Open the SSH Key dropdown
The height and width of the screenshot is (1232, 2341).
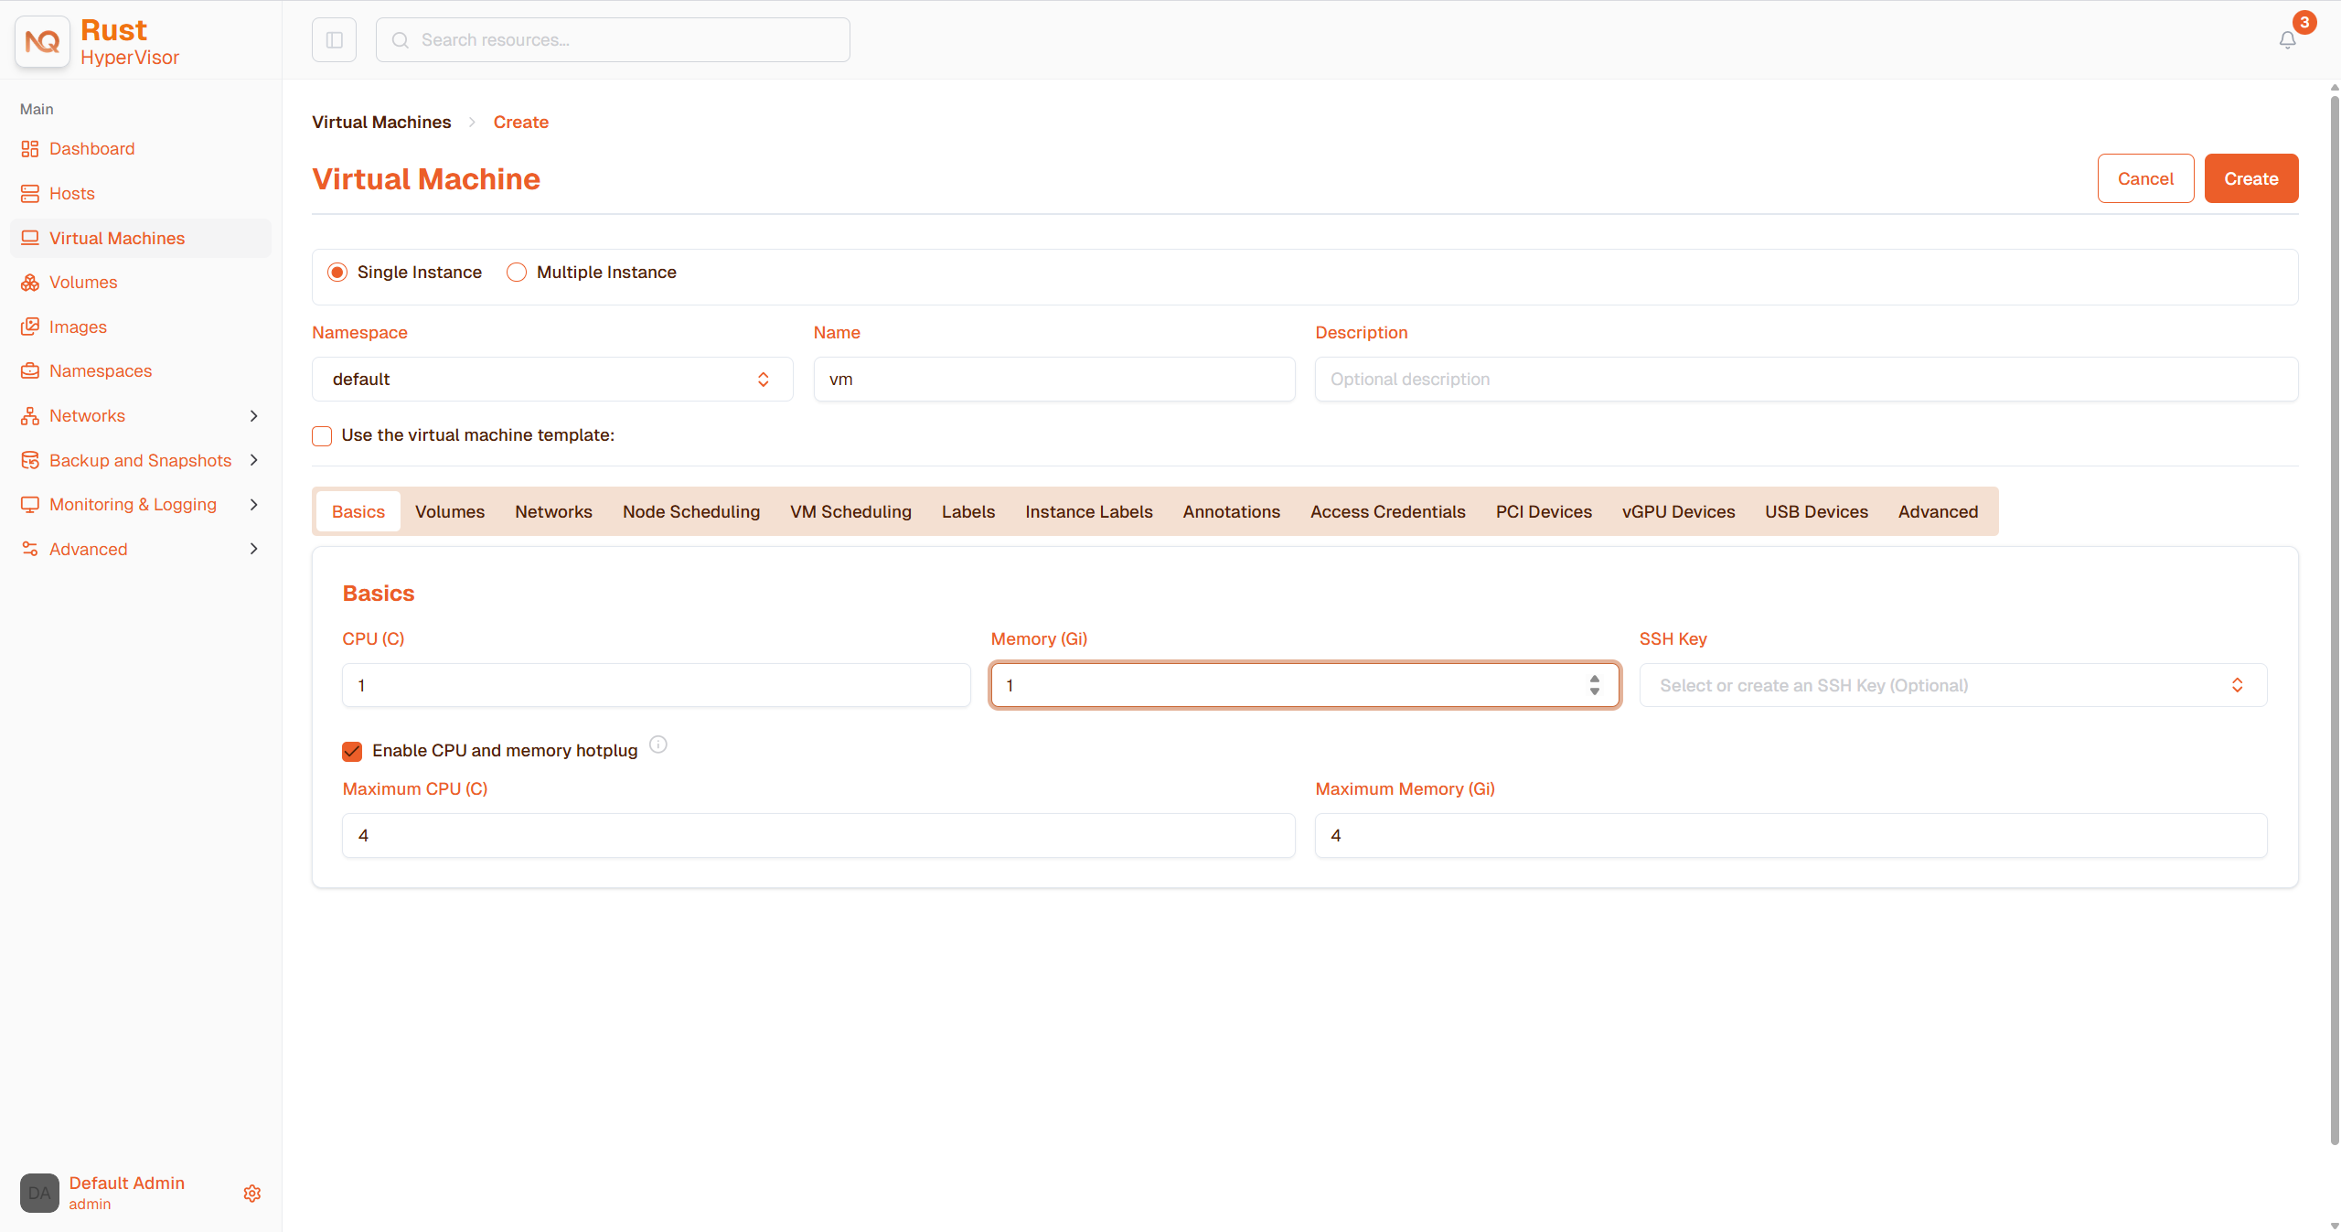click(1952, 686)
